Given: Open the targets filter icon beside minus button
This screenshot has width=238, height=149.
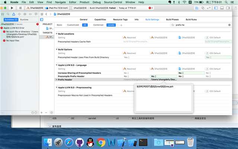Looking at the screenshot, I should tap(51, 112).
